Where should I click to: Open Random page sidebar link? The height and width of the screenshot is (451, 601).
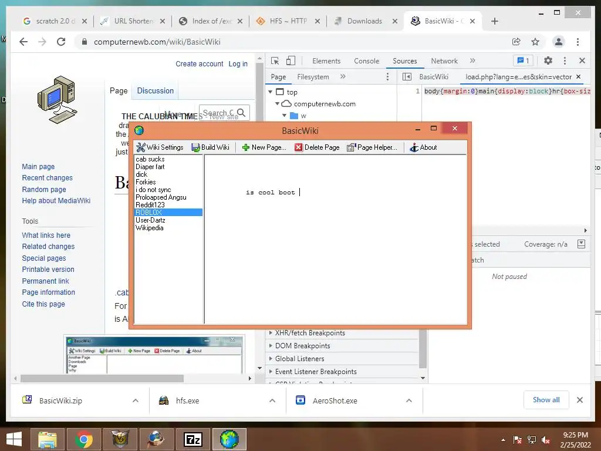(x=43, y=190)
